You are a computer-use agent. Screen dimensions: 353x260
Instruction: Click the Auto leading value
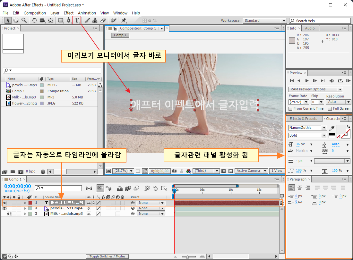[335, 144]
